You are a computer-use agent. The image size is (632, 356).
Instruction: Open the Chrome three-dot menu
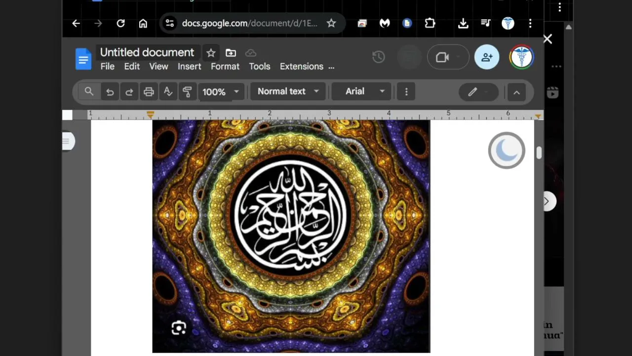pos(530,23)
